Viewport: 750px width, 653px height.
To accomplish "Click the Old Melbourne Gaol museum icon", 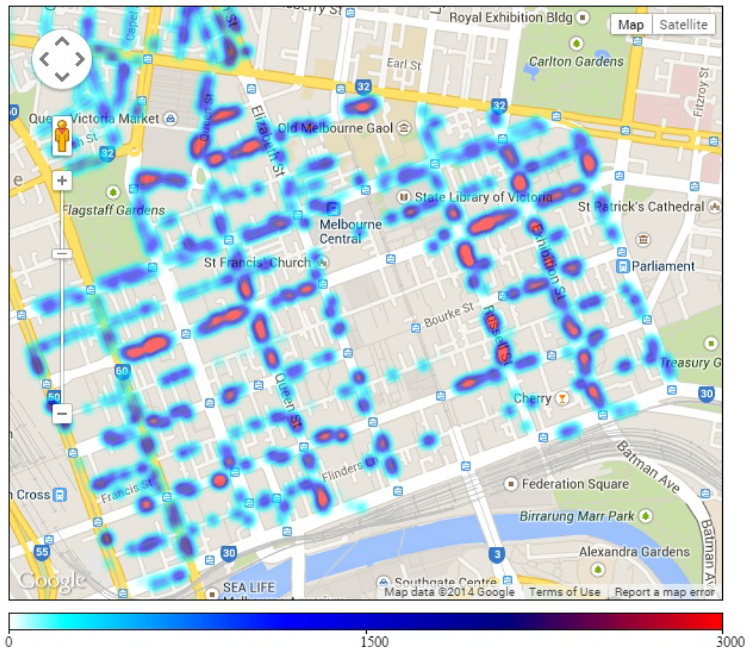I will point(404,127).
